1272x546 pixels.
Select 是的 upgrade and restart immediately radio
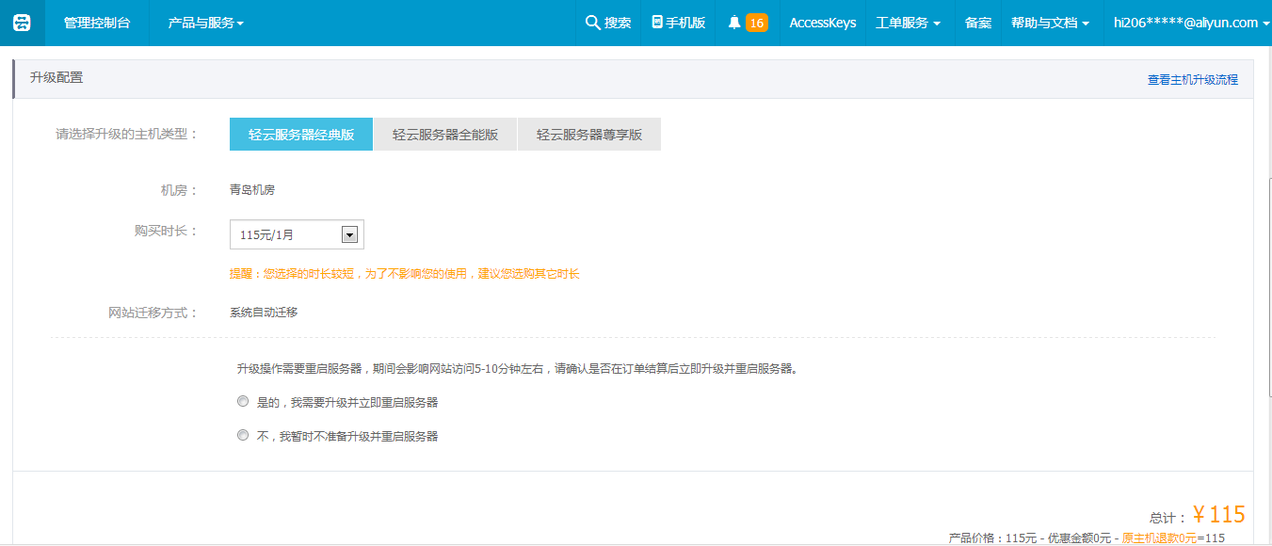pos(243,401)
